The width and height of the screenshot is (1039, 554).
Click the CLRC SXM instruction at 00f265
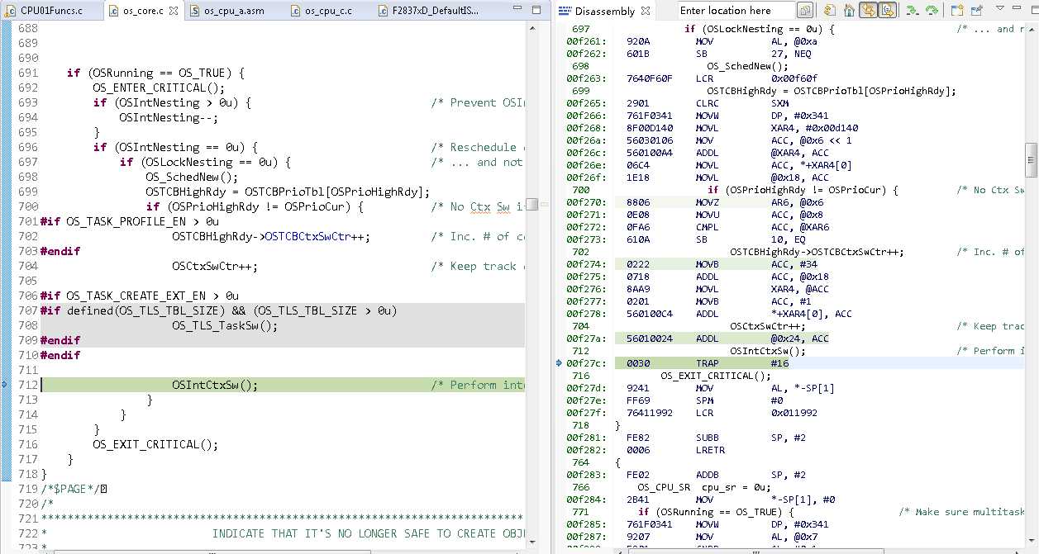point(742,103)
